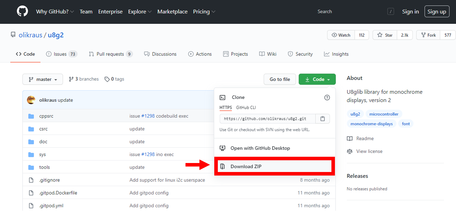
Task: Switch to the Issues tab
Action: click(x=61, y=54)
